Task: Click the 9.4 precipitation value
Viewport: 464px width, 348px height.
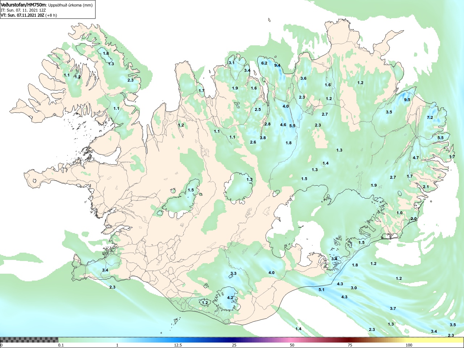Action: click(277, 65)
